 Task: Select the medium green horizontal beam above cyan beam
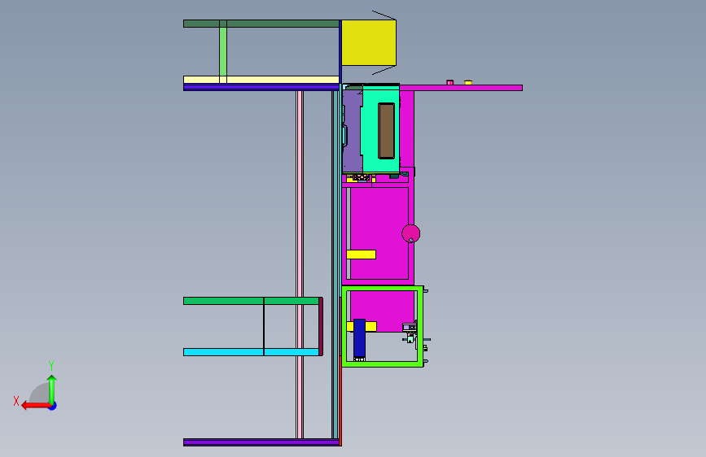pos(251,301)
